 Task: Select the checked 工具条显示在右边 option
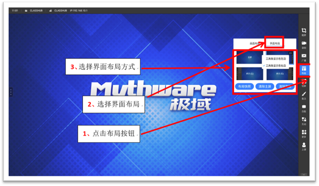(276, 66)
